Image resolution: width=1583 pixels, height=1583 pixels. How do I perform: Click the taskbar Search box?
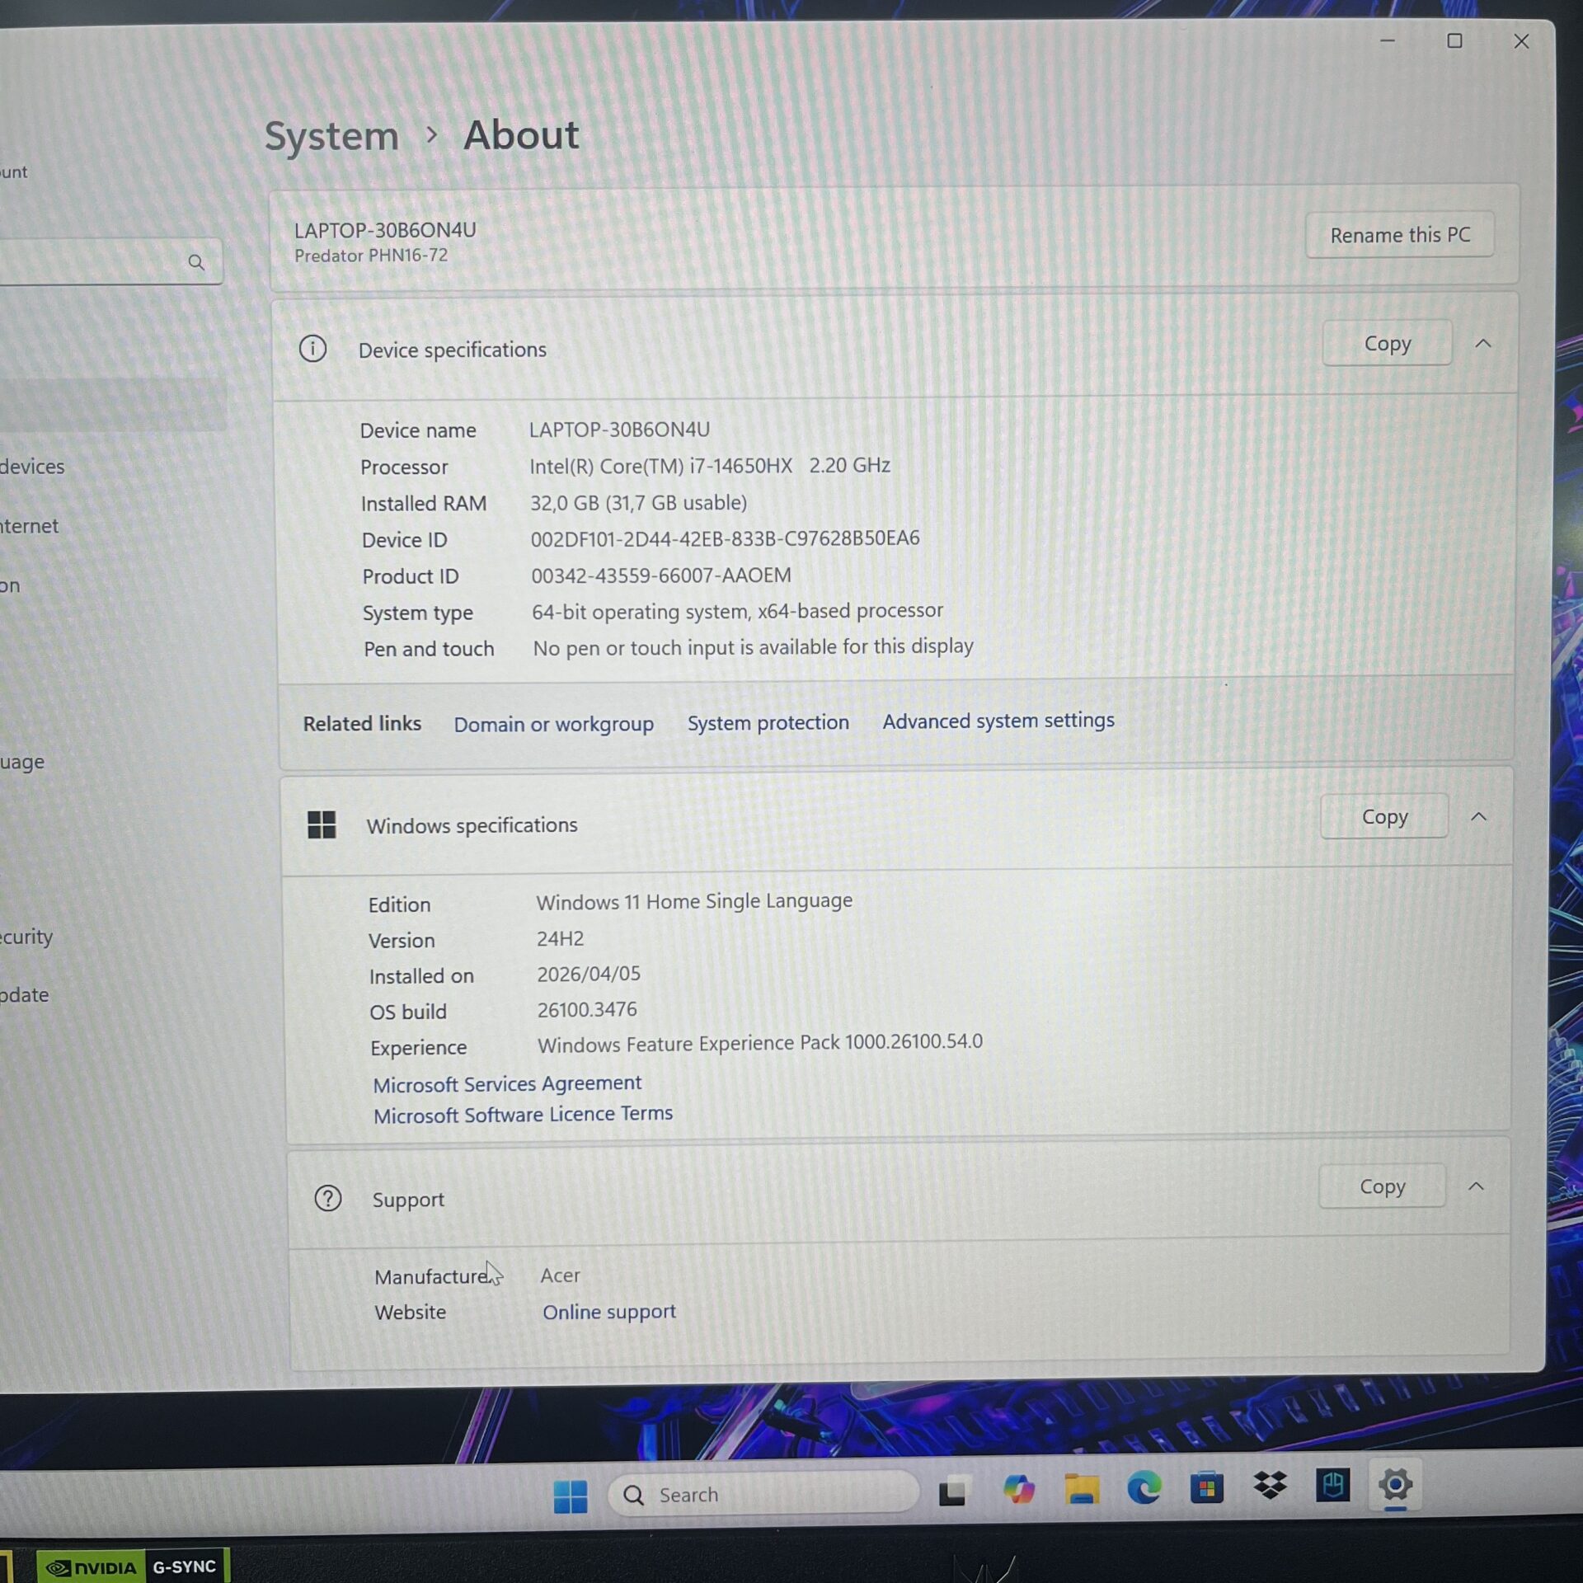click(x=763, y=1495)
